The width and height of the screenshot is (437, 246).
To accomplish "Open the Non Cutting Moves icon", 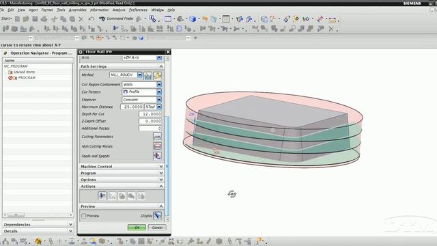I will [x=158, y=146].
